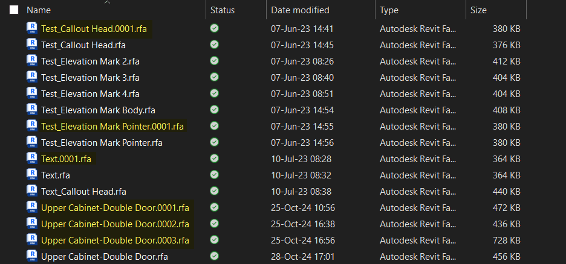Screen dimensions: 566x264
Task: Click sync status checkmark for Test_Elevation Mark Pointer.0001.rfa
Action: tap(215, 125)
